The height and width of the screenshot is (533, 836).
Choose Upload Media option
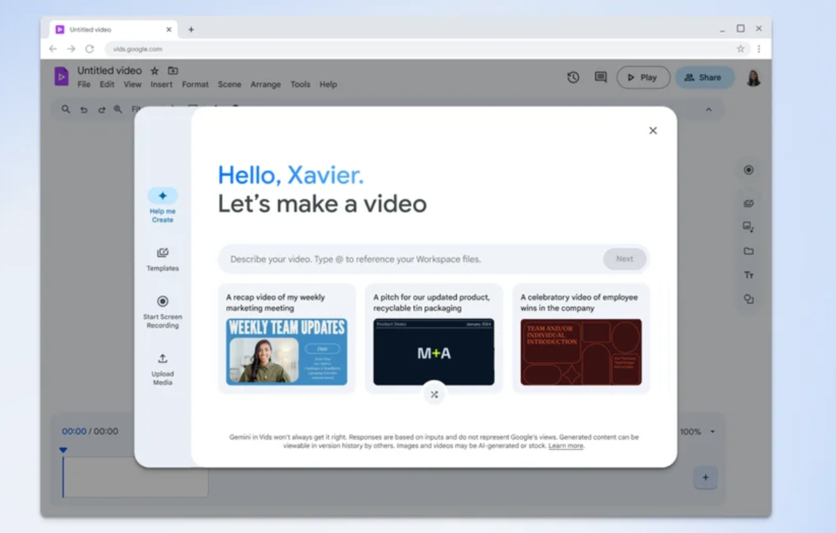162,359
